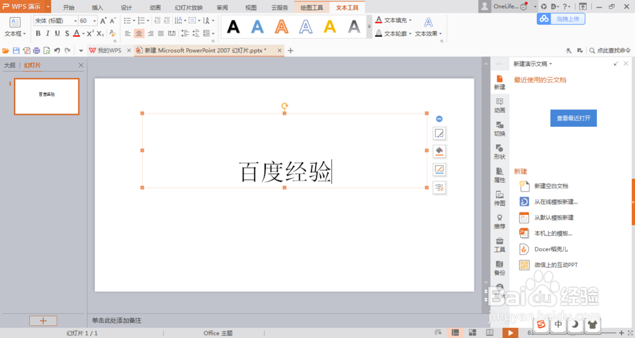Apply yellow text style preset
This screenshot has height=338, width=635.
(x=330, y=27)
